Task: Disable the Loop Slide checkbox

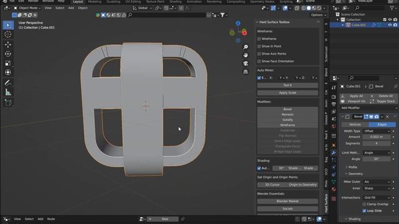Action: pos(364,211)
